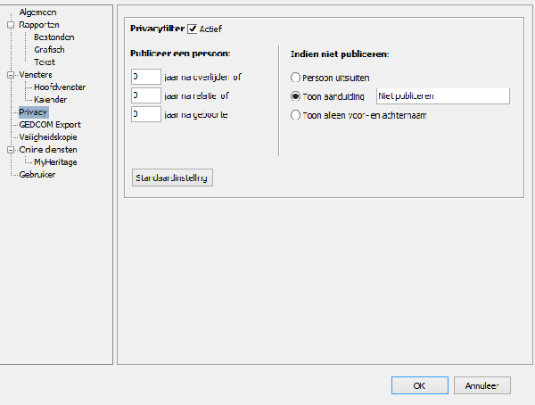
Task: Collapse the Rapporten tree node
Action: click(10, 25)
